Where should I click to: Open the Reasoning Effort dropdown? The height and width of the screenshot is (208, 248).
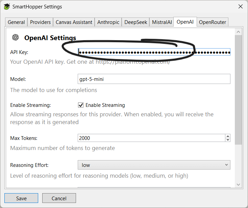154,165
